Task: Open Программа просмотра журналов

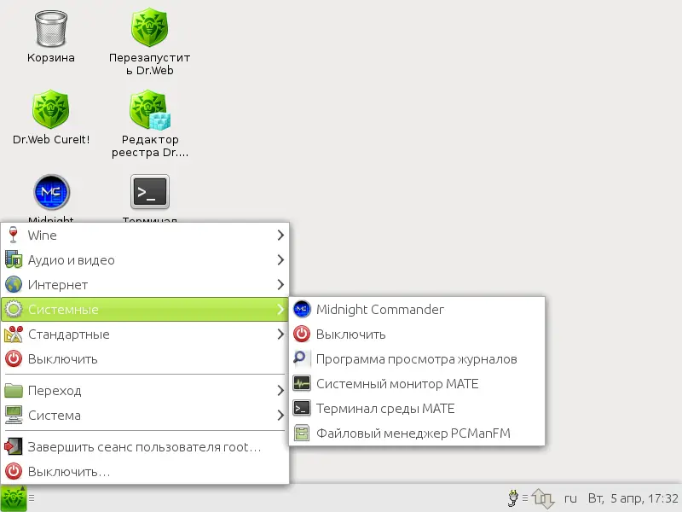Action: point(417,359)
